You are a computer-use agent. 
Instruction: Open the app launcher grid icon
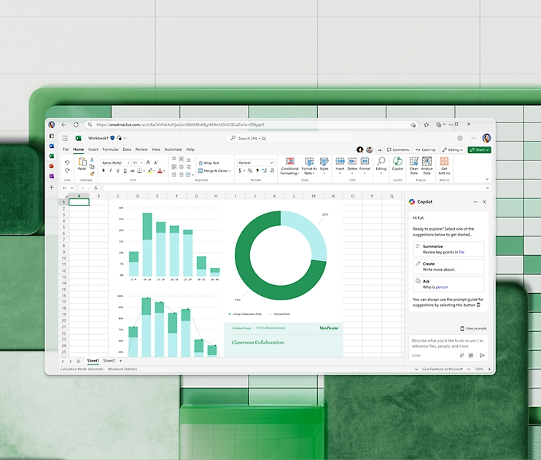click(65, 138)
